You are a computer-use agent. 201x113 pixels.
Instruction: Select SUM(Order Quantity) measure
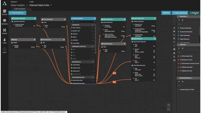[x=186, y=67]
